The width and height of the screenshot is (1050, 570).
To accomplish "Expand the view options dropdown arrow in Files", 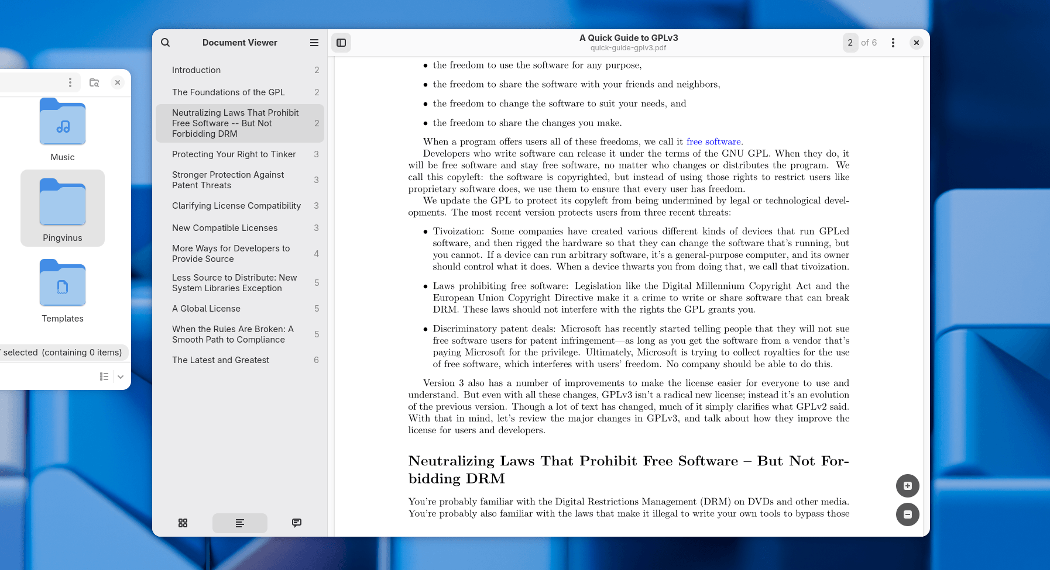I will 121,377.
